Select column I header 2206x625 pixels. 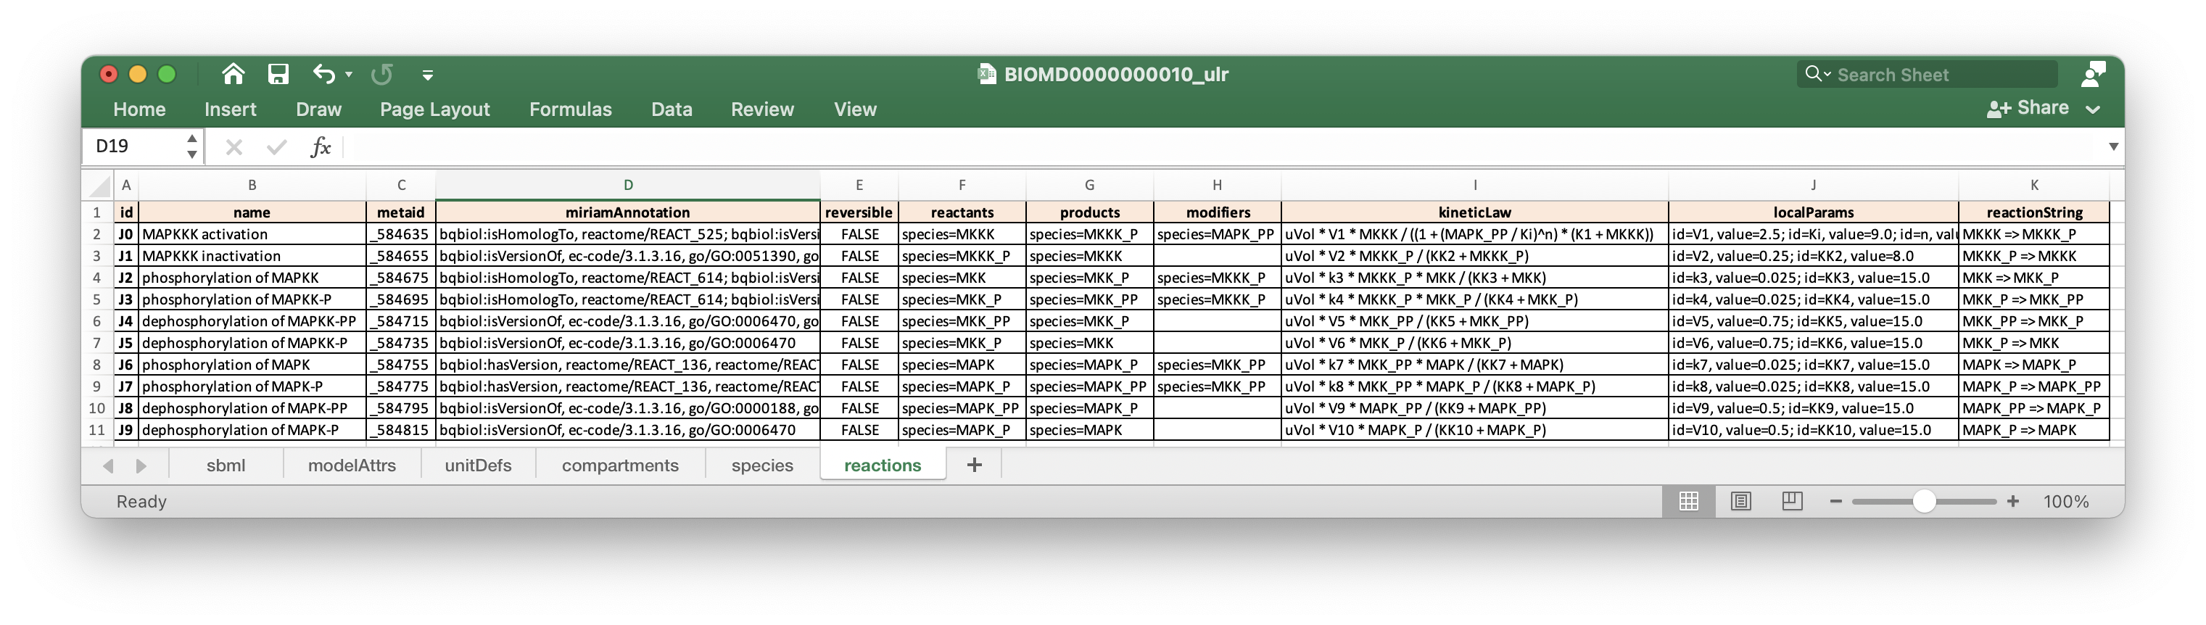(x=1475, y=185)
